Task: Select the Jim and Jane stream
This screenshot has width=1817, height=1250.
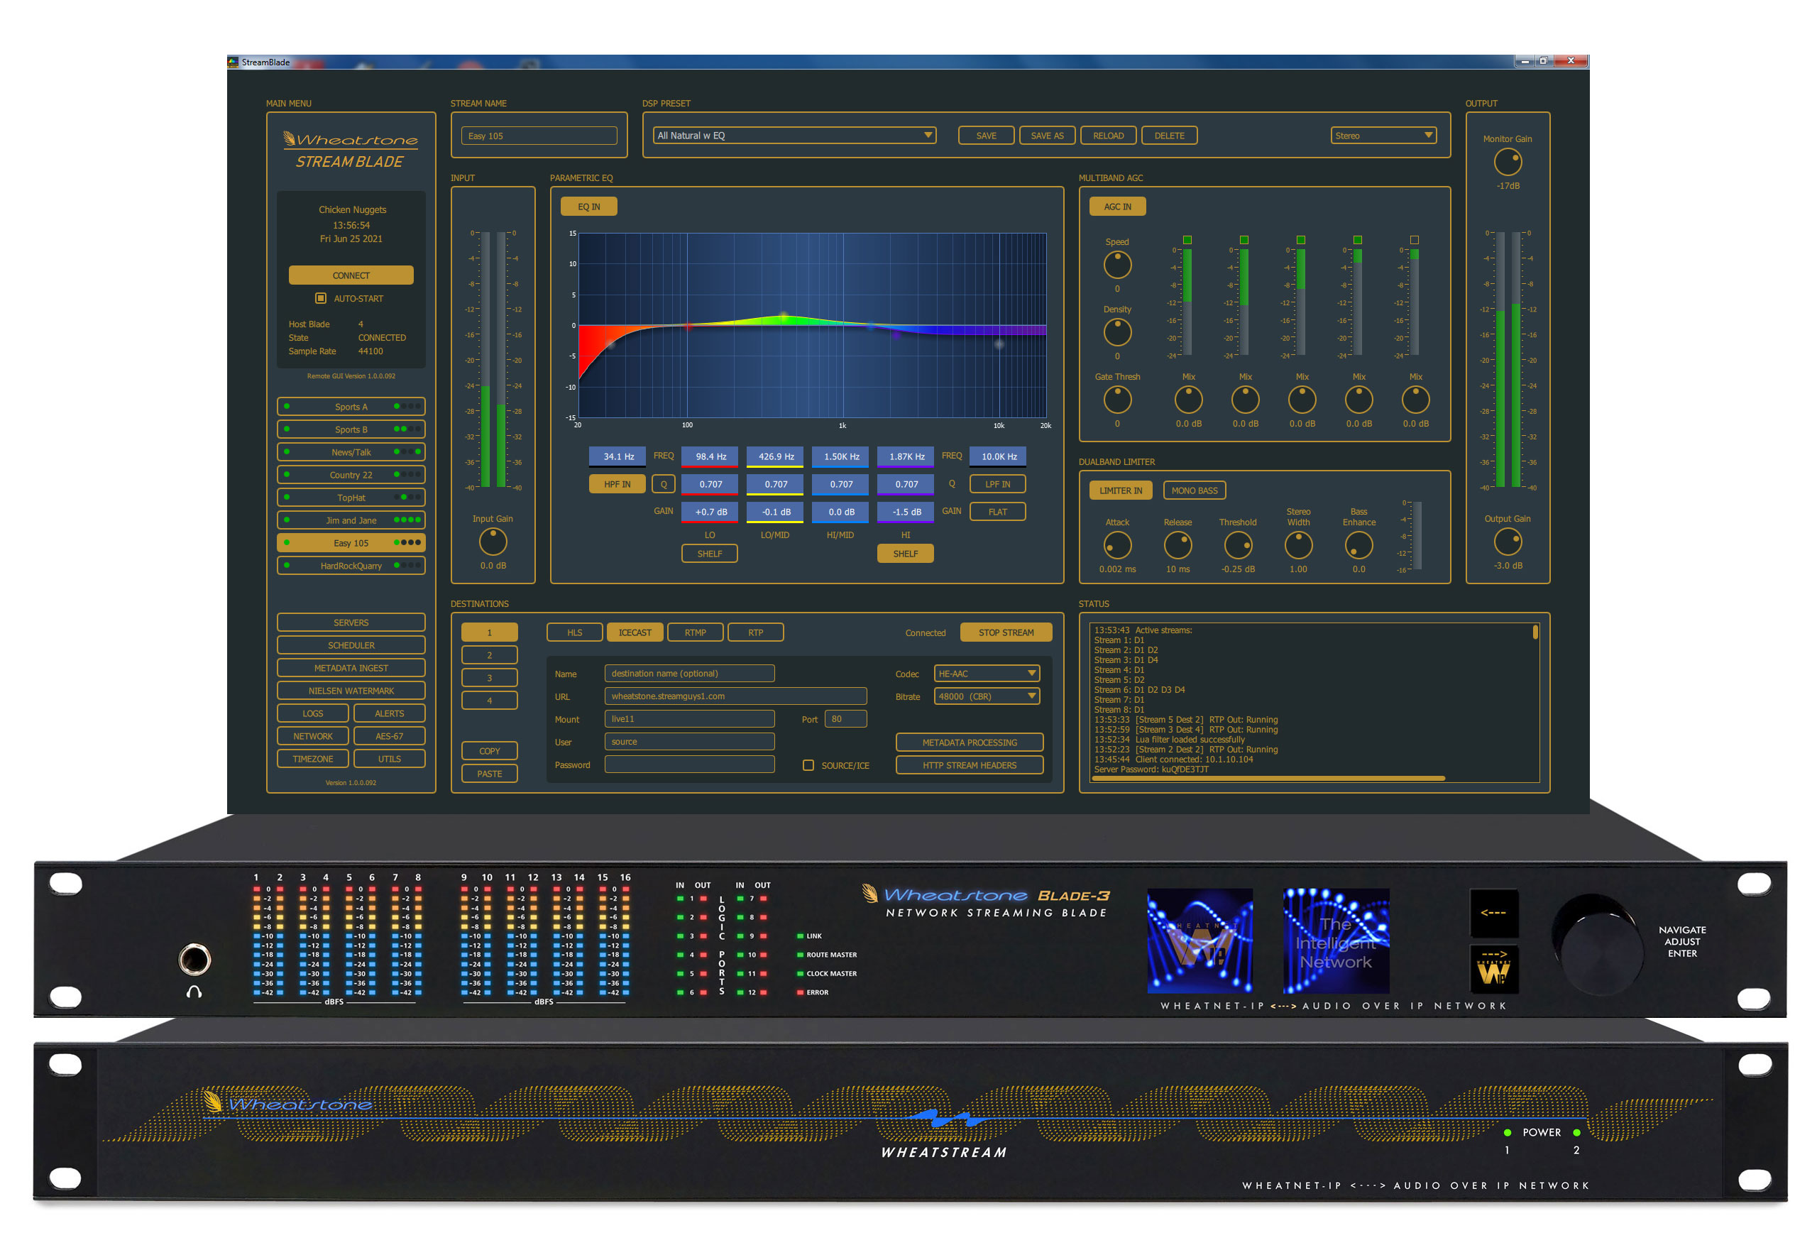Action: point(351,520)
